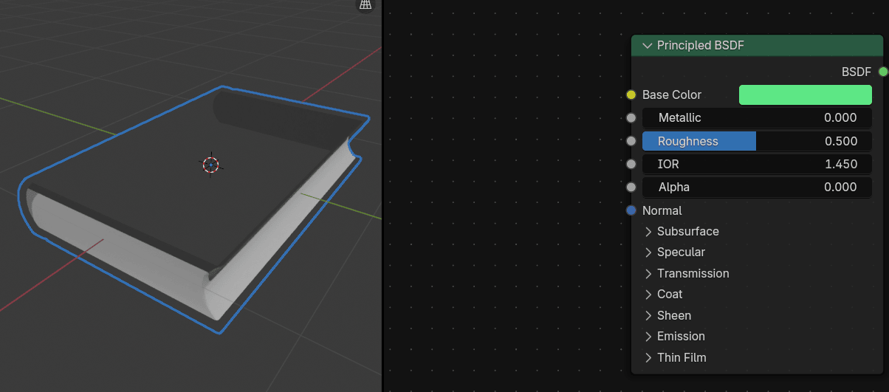889x392 pixels.
Task: Click the 3D cursor in the viewport
Action: [x=211, y=165]
